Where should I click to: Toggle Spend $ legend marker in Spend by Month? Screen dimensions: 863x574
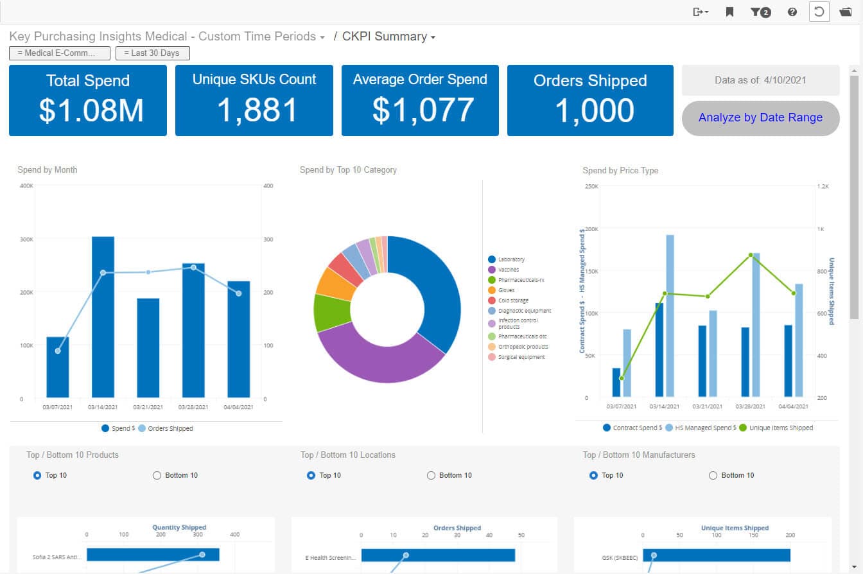click(x=105, y=428)
